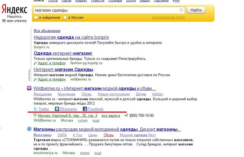The height and width of the screenshot is (157, 244).
Task: Open the '4 You' sitelink
Action: (77, 135)
